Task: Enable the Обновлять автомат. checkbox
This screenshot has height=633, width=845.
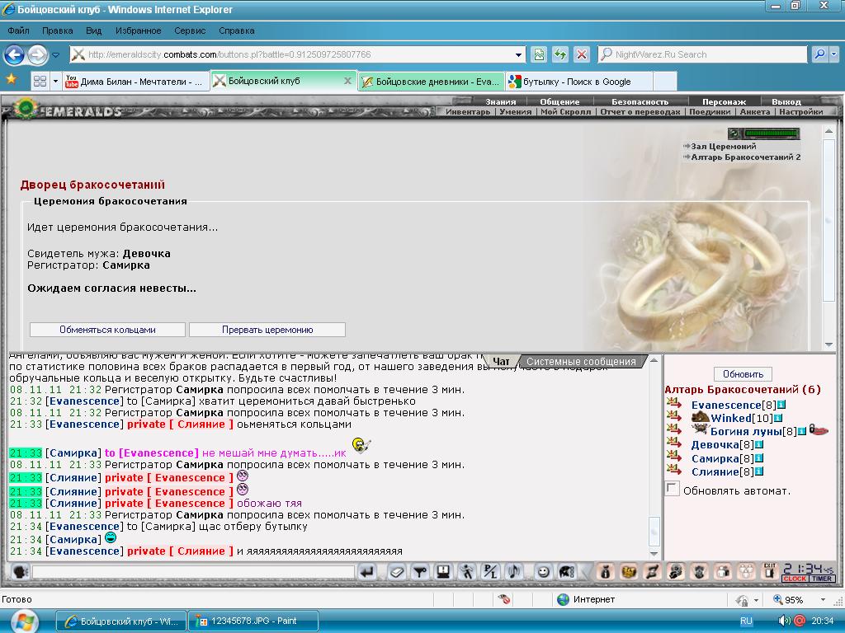Action: (x=672, y=489)
